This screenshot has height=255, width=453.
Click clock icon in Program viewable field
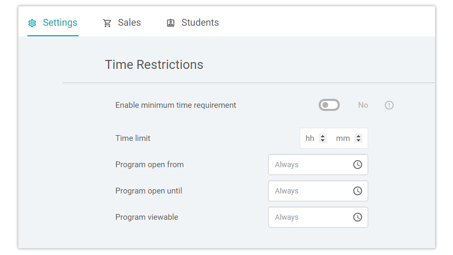pyautogui.click(x=358, y=217)
